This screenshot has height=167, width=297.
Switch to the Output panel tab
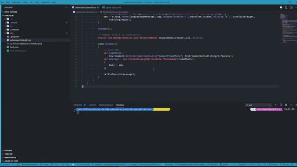click(x=92, y=105)
